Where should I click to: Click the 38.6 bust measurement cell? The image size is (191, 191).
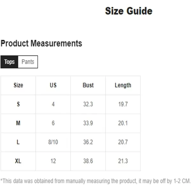point(88,161)
